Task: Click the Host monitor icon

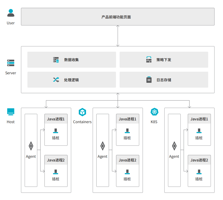Action: pos(11,112)
